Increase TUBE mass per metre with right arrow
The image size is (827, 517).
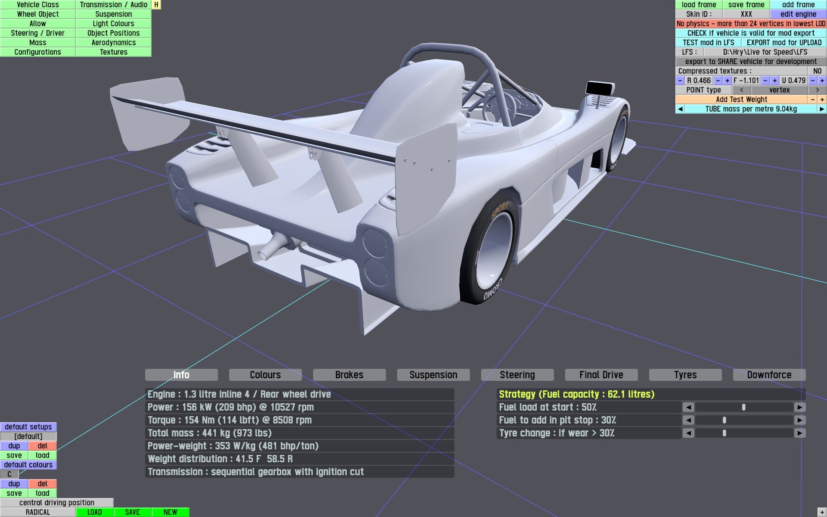(822, 109)
